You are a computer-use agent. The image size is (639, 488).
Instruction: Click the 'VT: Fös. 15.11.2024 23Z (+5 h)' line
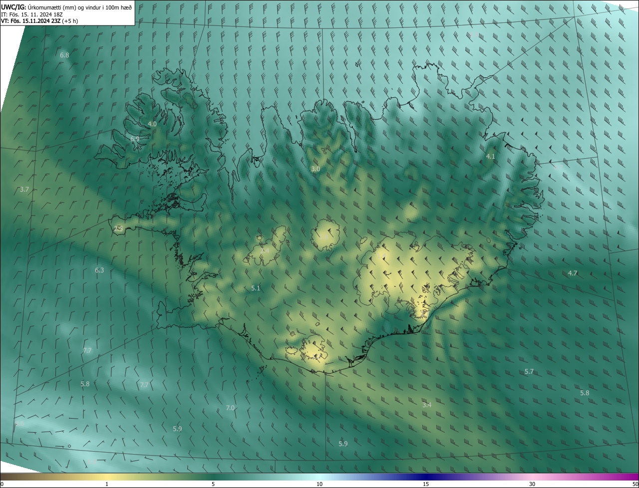(39, 21)
